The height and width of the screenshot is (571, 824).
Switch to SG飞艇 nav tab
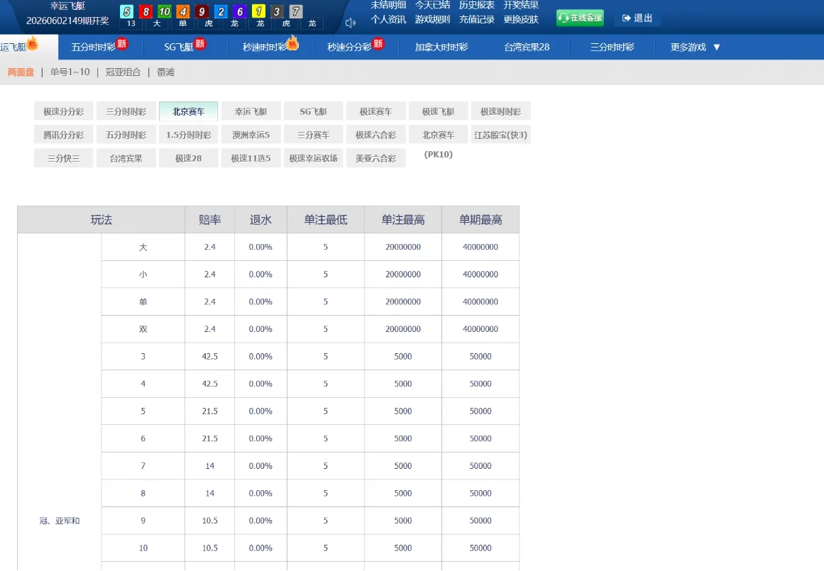pyautogui.click(x=185, y=46)
